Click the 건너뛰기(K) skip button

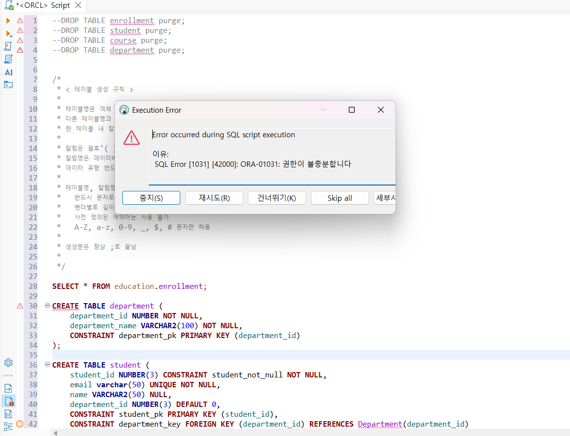click(x=277, y=198)
